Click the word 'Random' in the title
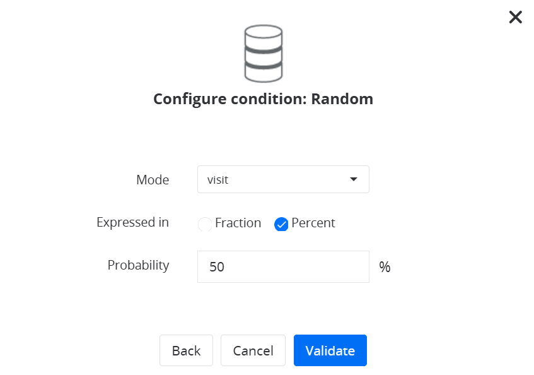534x375 pixels. coord(342,99)
